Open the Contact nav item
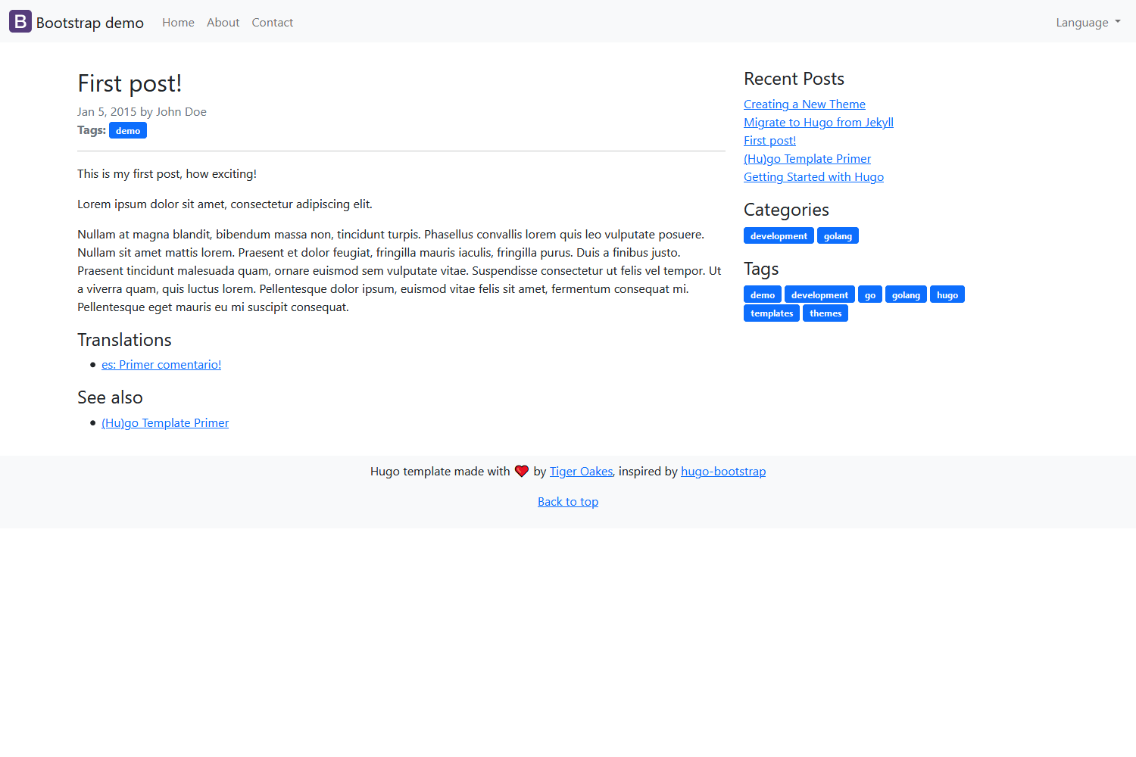The width and height of the screenshot is (1136, 757). tap(272, 23)
